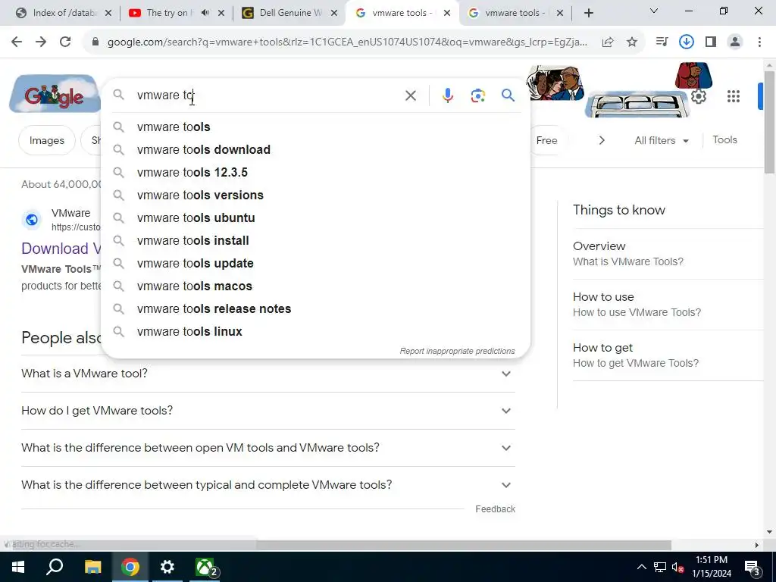
Task: Go forward in browser history
Action: tap(41, 42)
